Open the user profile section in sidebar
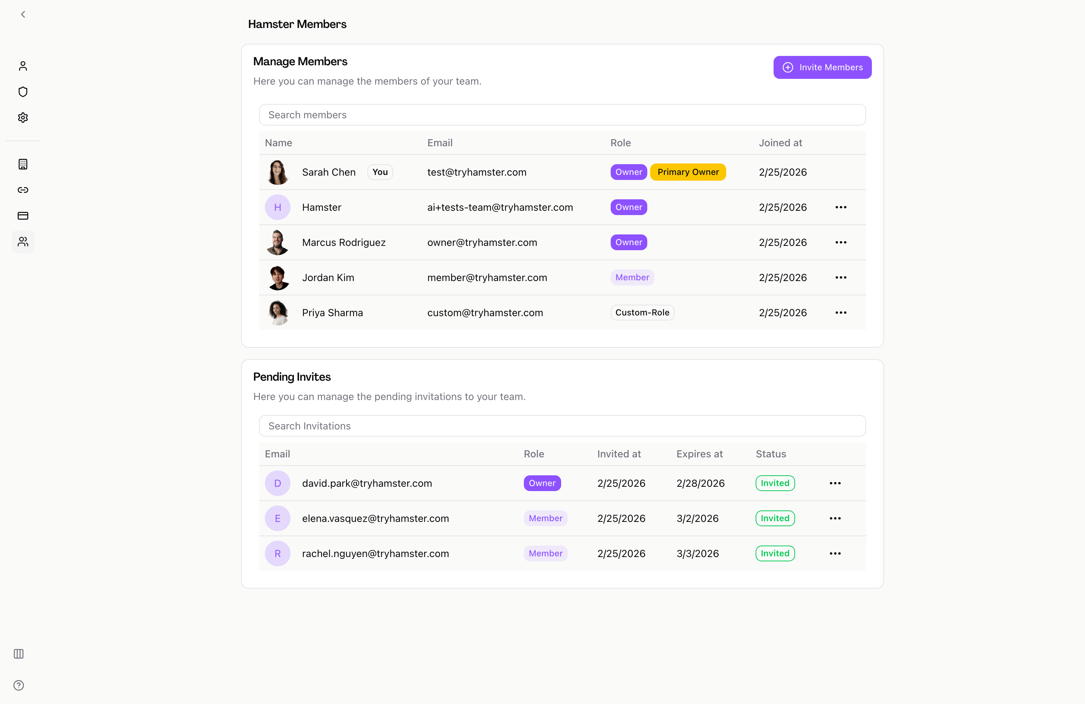This screenshot has width=1085, height=704. point(23,66)
